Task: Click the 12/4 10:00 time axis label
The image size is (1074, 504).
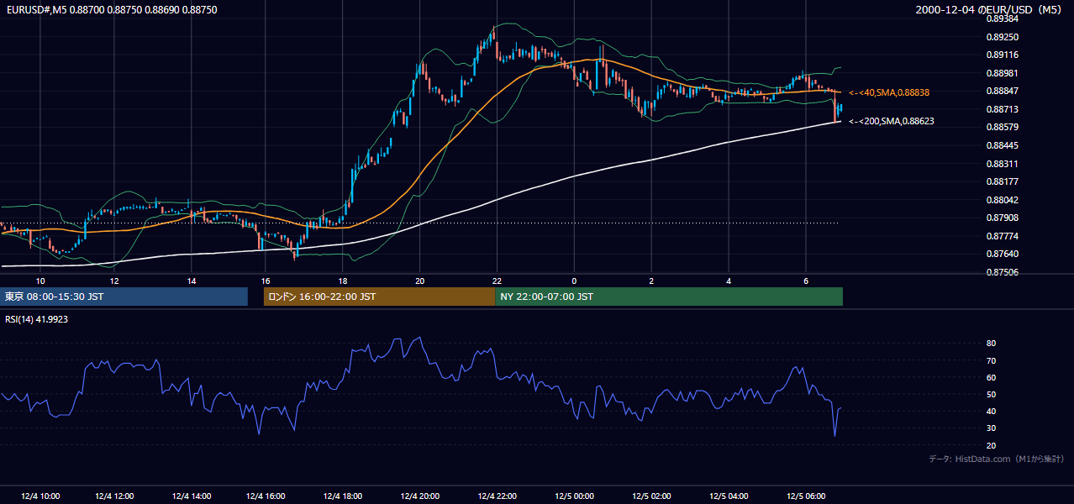Action: (x=40, y=496)
